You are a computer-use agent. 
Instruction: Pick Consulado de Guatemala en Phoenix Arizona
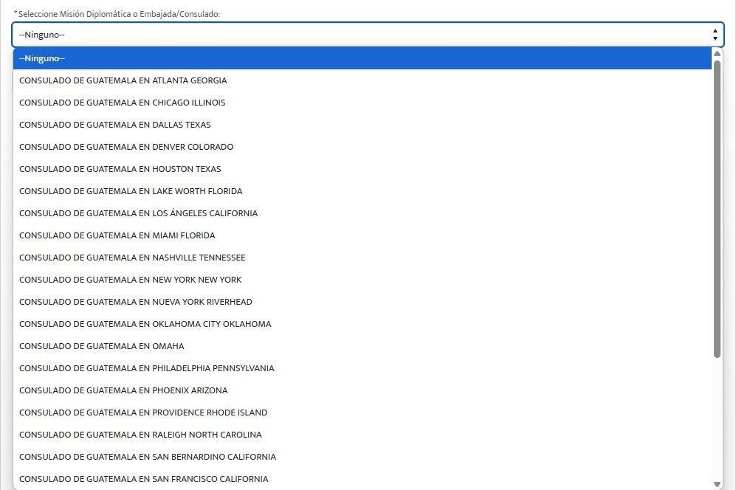(362, 390)
